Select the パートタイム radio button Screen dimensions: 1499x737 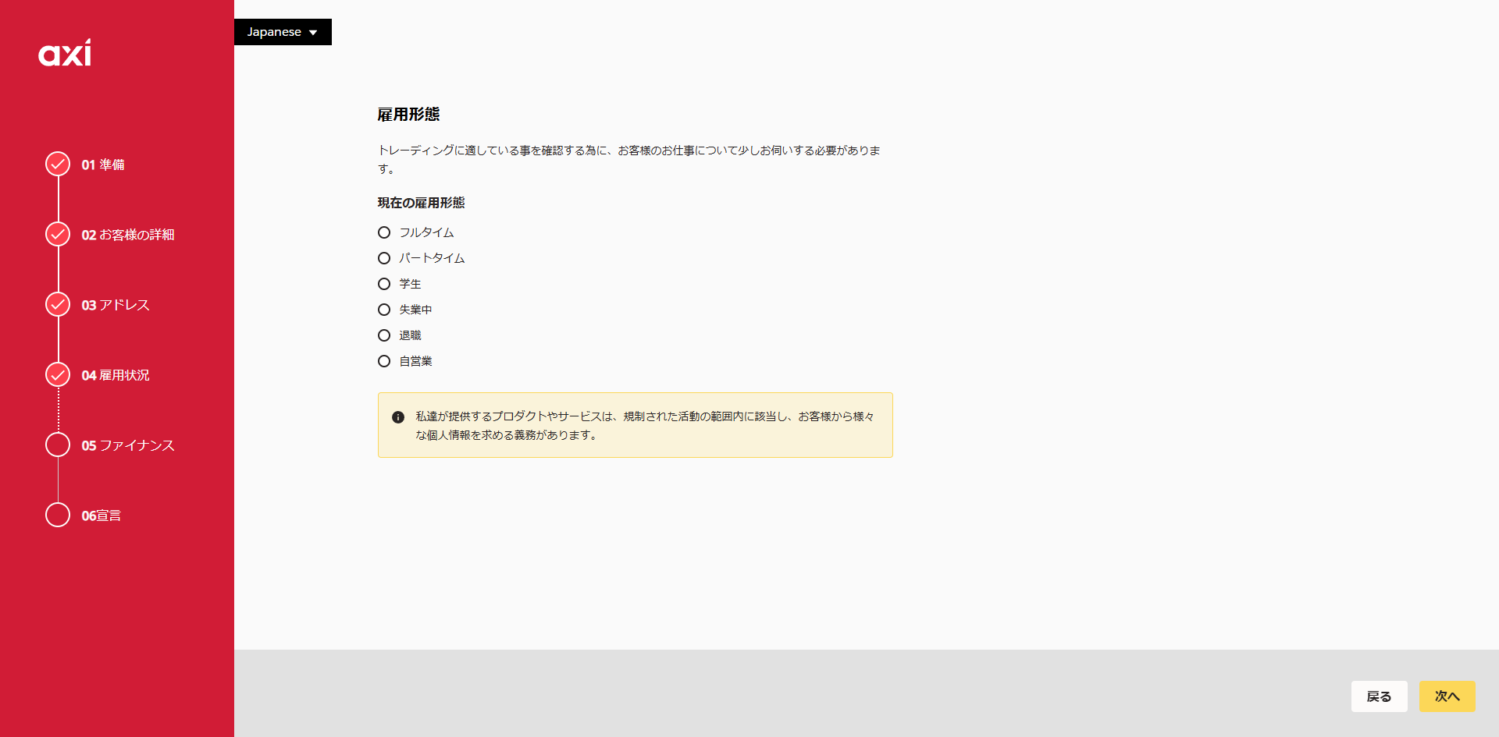pos(384,258)
